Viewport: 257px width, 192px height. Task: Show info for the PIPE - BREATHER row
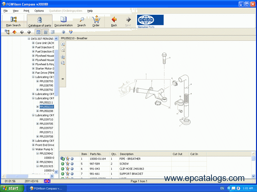(72, 159)
